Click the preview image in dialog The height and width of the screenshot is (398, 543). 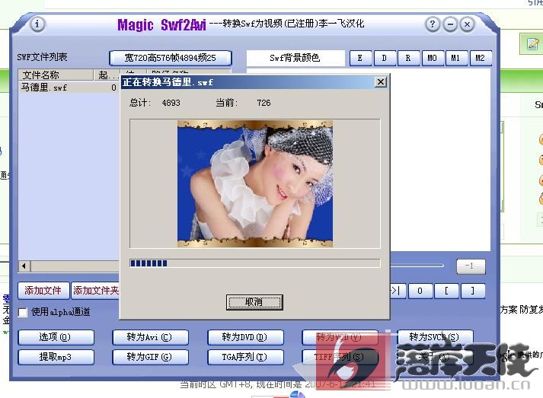point(255,183)
